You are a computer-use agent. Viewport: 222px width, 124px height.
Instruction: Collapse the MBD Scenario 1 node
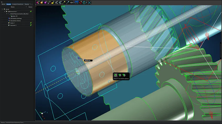point(4,11)
